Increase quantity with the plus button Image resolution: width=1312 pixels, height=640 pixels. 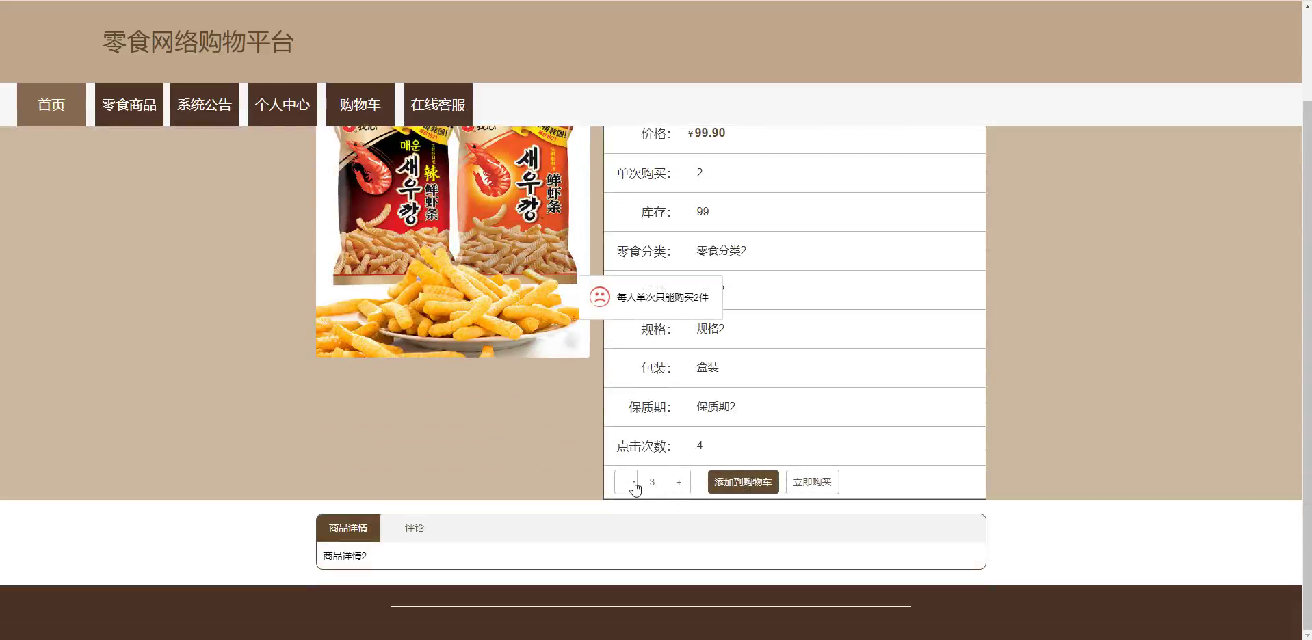coord(679,482)
